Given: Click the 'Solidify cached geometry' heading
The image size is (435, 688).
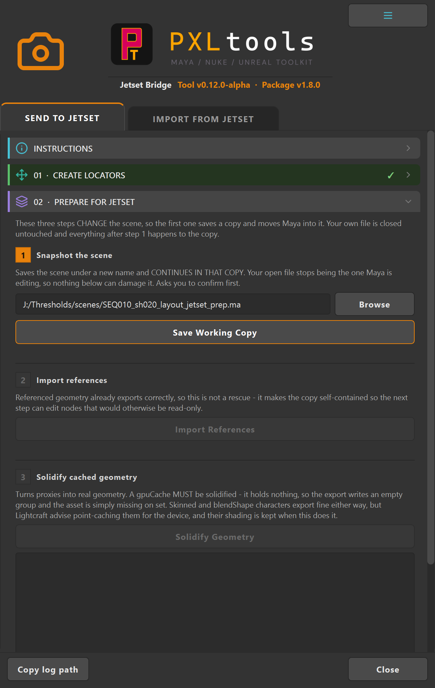Looking at the screenshot, I should click(x=87, y=477).
